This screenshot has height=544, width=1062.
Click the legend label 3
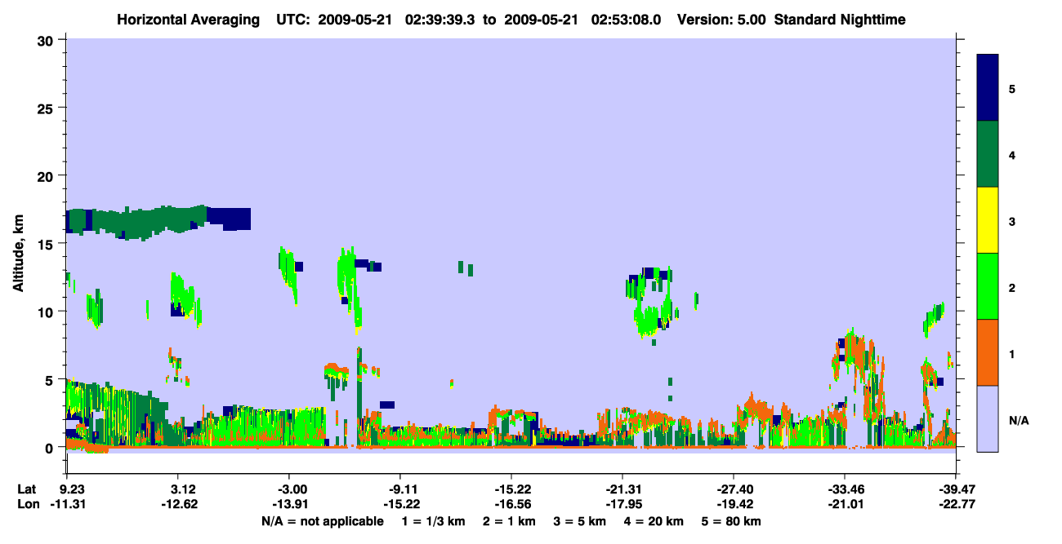(1012, 221)
